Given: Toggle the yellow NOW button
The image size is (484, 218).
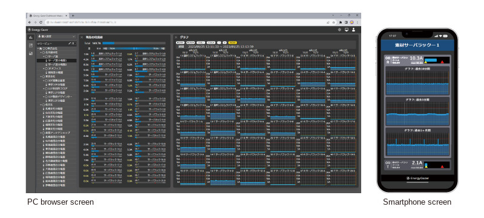Looking at the screenshot, I should tap(232, 42).
